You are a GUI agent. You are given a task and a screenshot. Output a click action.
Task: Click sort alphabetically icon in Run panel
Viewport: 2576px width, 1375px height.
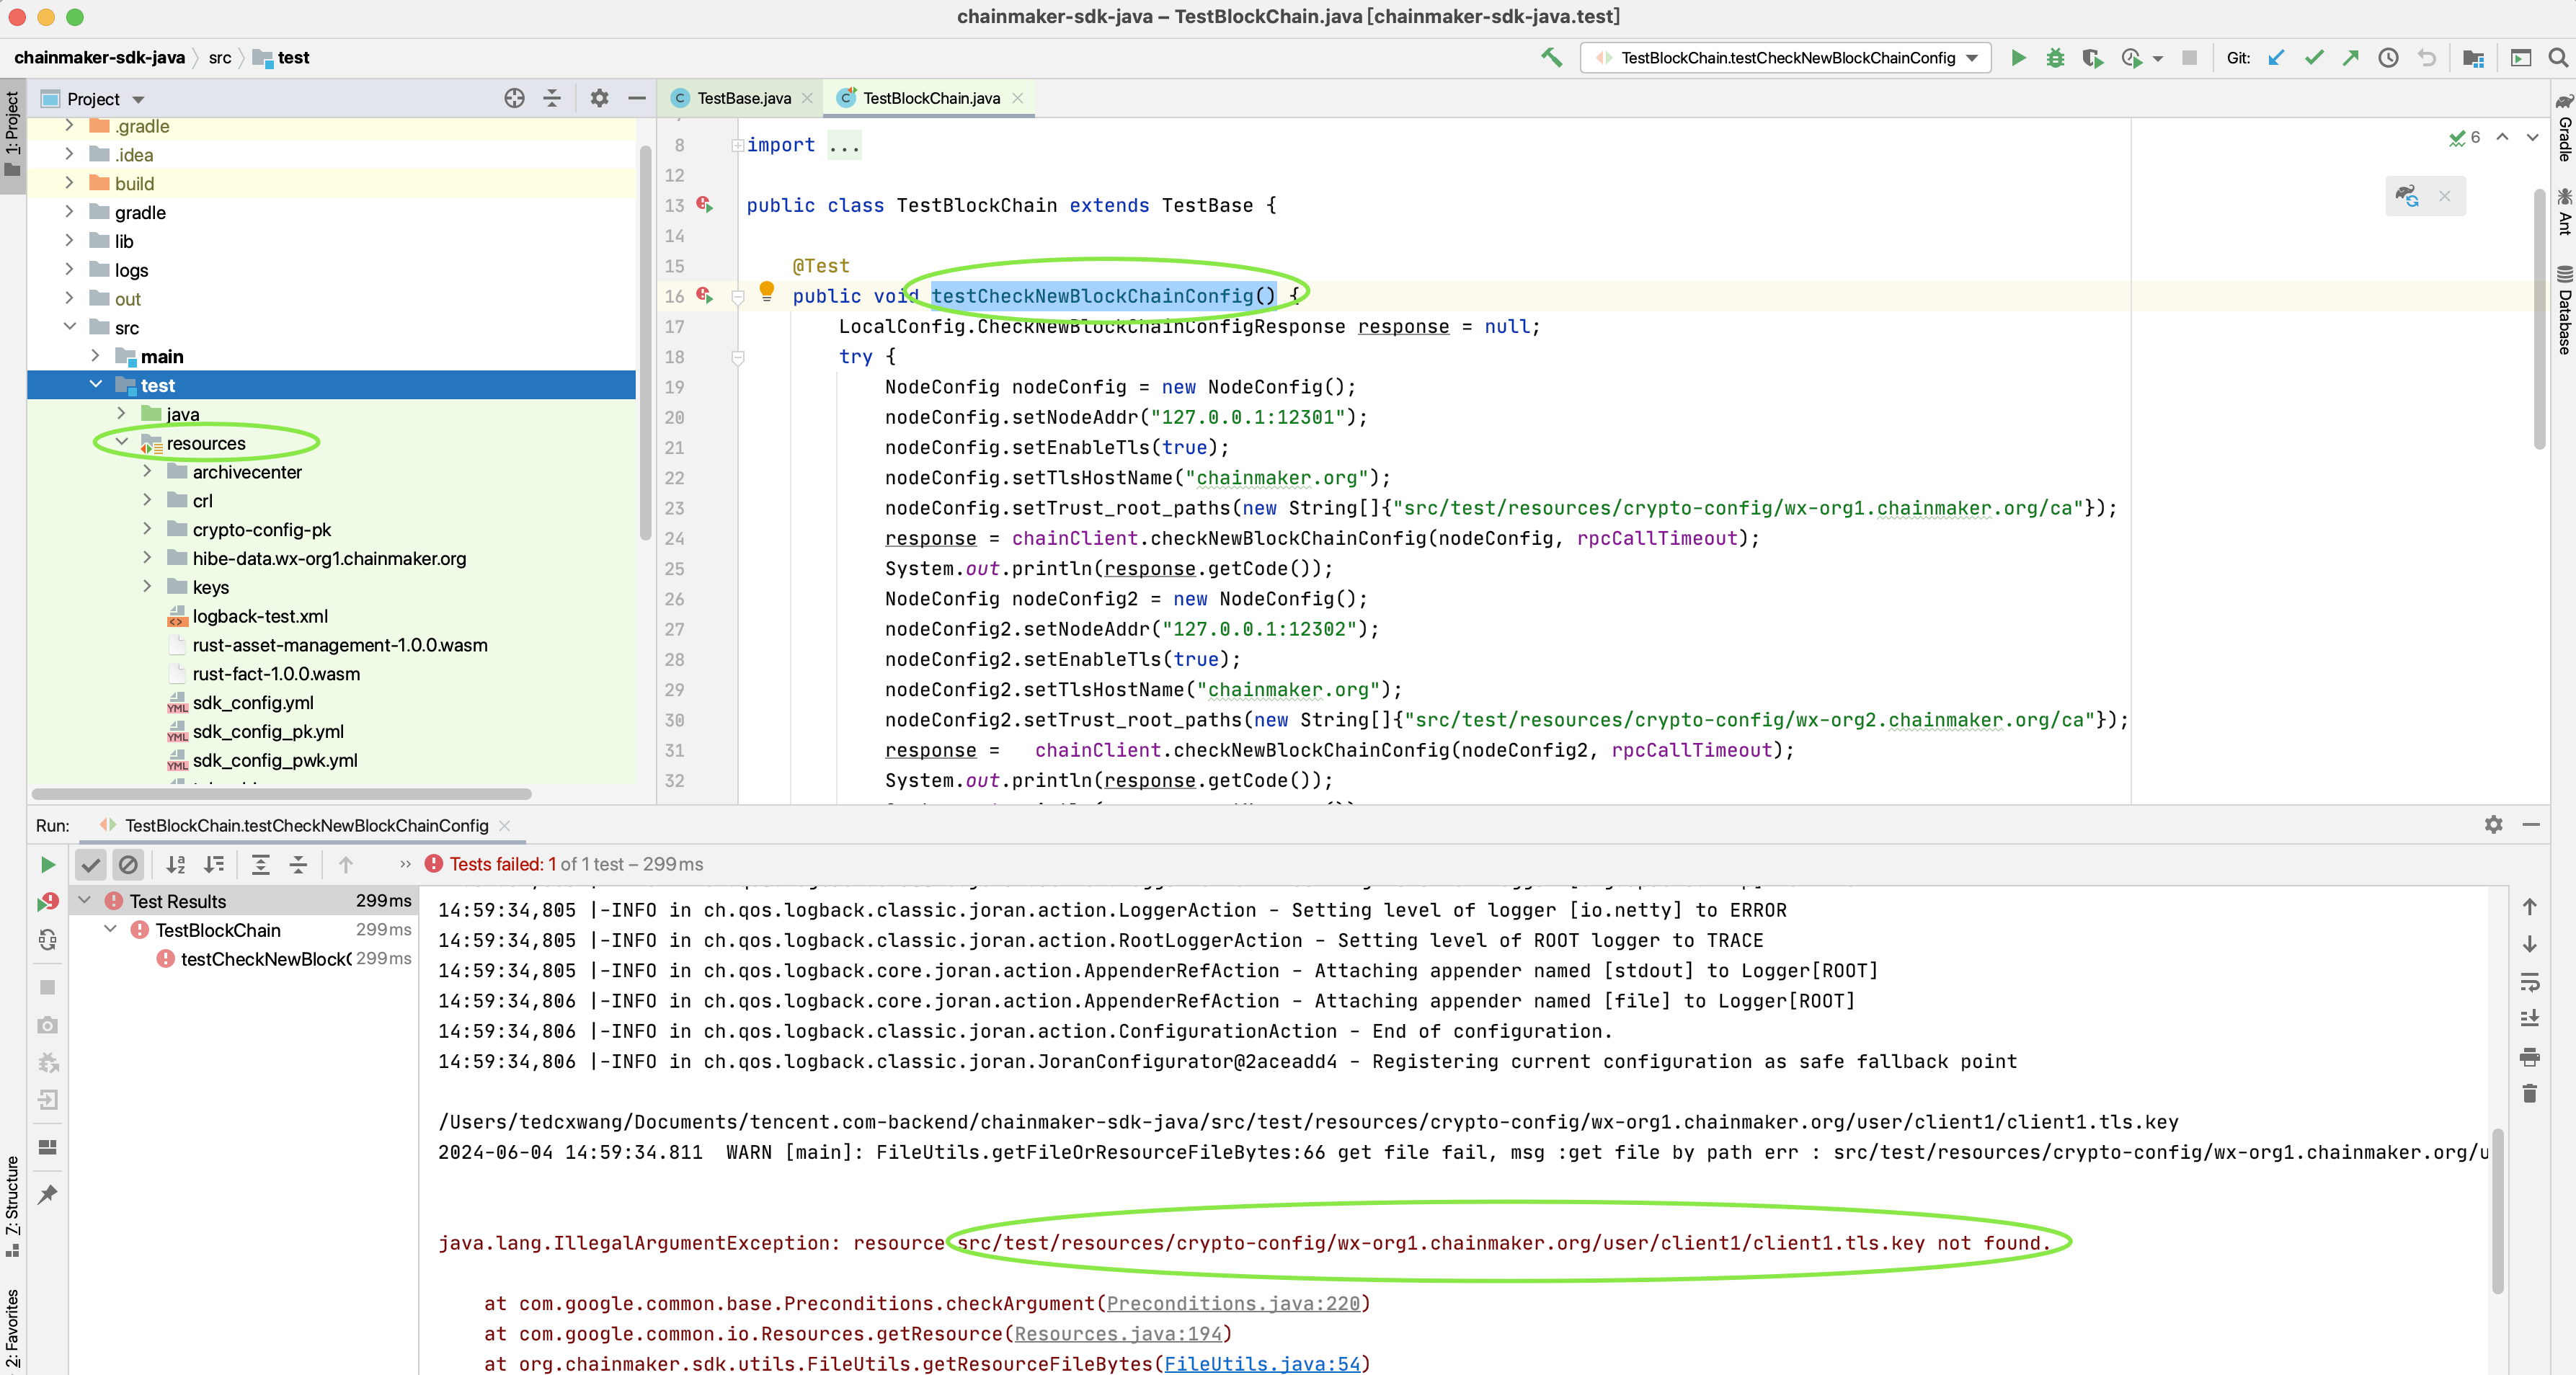tap(176, 865)
